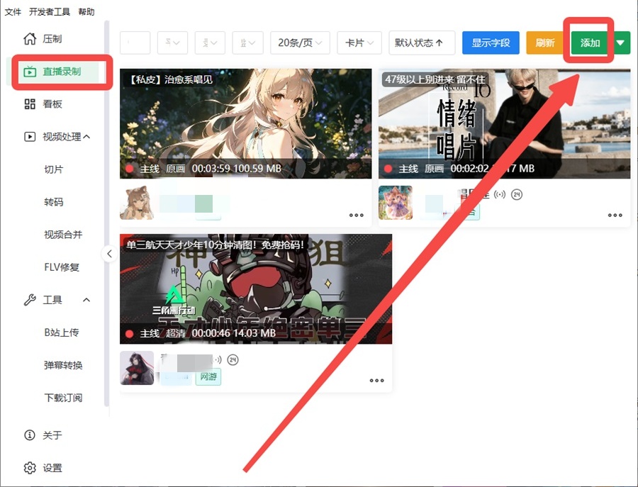
Task: Click the sidebar vertical scrollbar
Action: [106, 213]
